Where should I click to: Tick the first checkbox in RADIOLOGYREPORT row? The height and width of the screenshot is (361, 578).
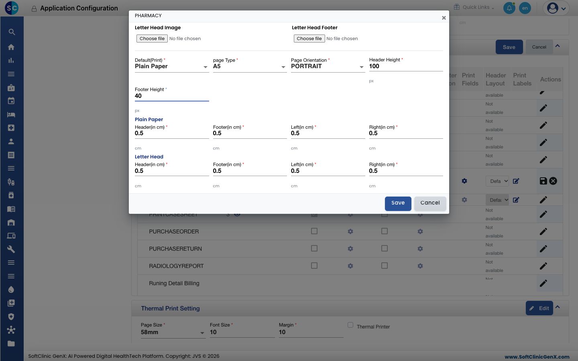click(x=314, y=266)
